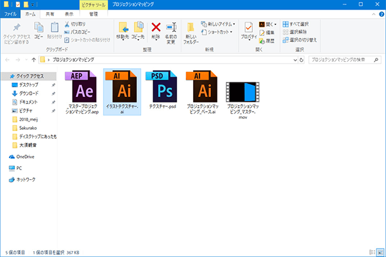This screenshot has height=257, width=386.
Task: Open New item (新しいアイテム) dropdown
Action: (218, 24)
